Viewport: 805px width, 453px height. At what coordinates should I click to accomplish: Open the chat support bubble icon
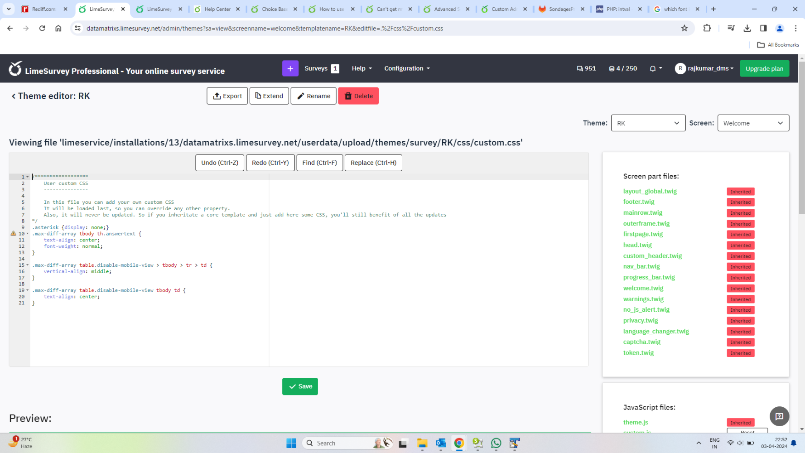pos(779,416)
